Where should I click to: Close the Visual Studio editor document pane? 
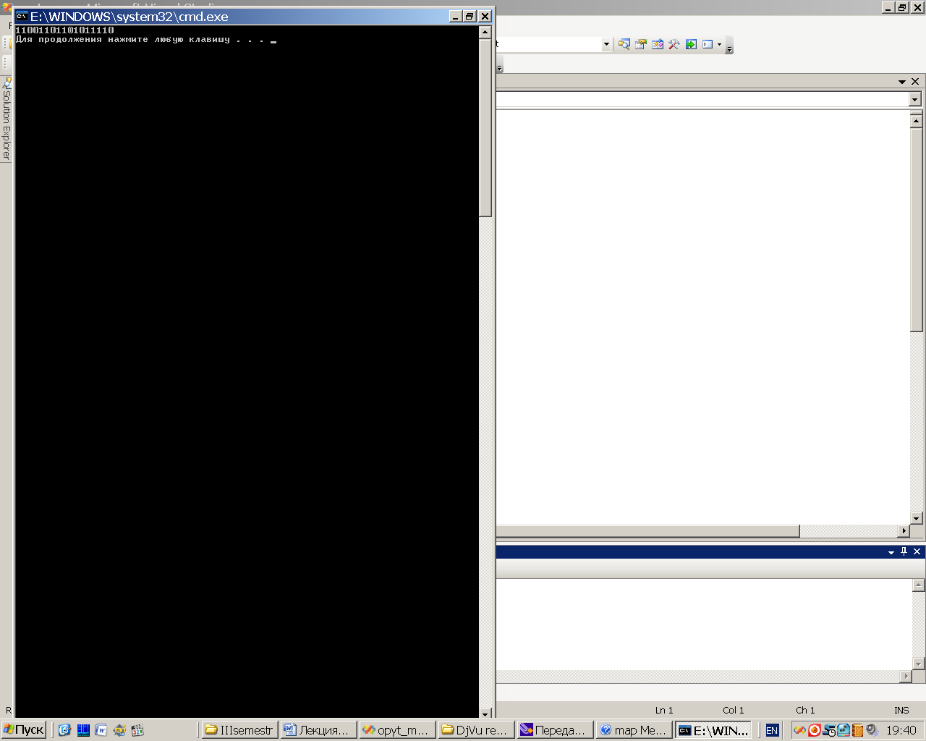tap(915, 82)
